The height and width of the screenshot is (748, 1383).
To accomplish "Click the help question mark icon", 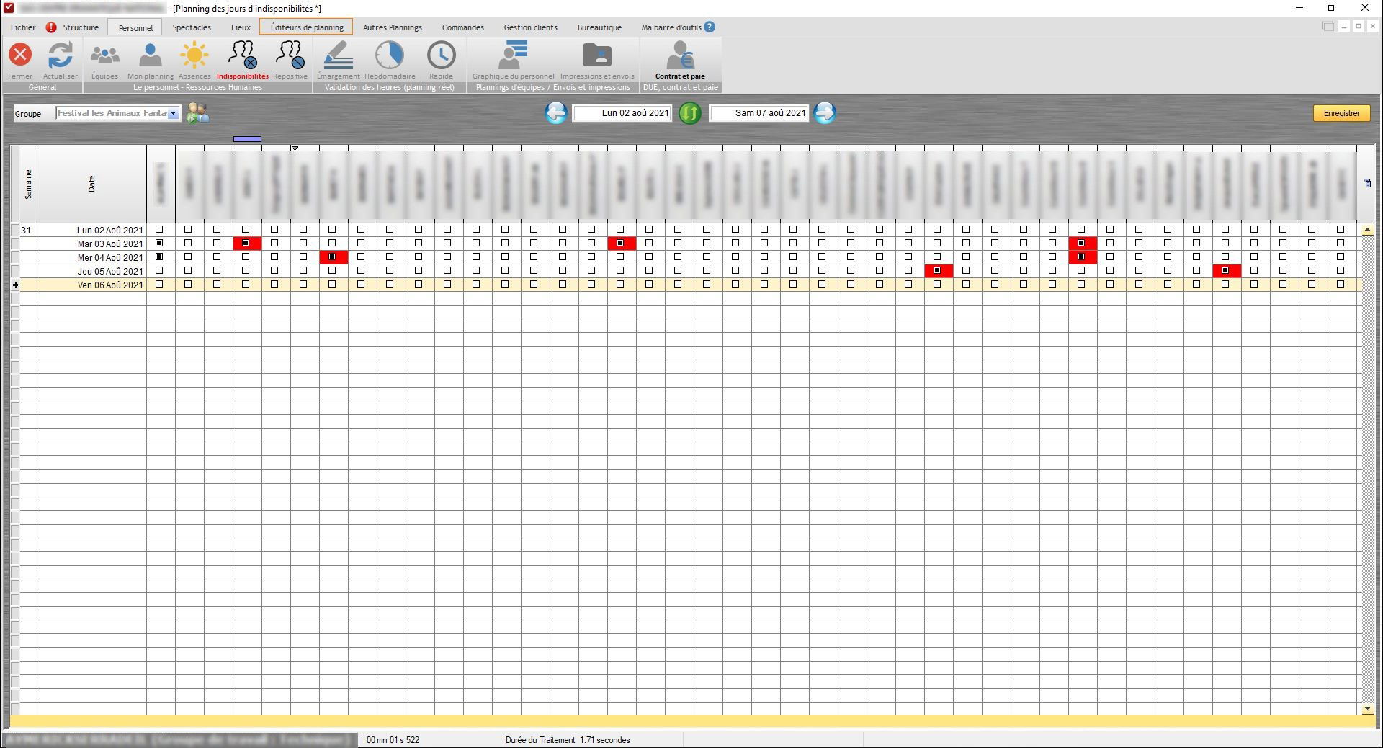I will click(710, 27).
